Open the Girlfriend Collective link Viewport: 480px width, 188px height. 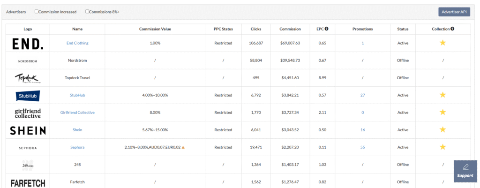tap(77, 113)
